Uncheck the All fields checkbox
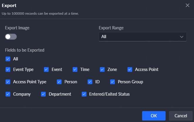The image size is (194, 122). point(8,59)
